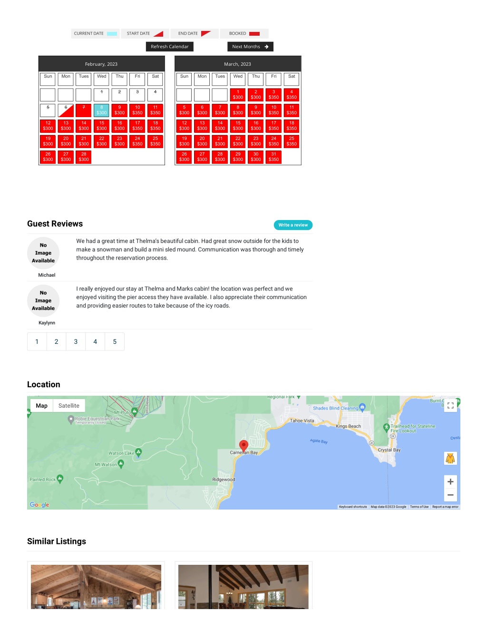487x631 pixels.
Task: Click the Kings Beach map label
Action: coord(348,427)
